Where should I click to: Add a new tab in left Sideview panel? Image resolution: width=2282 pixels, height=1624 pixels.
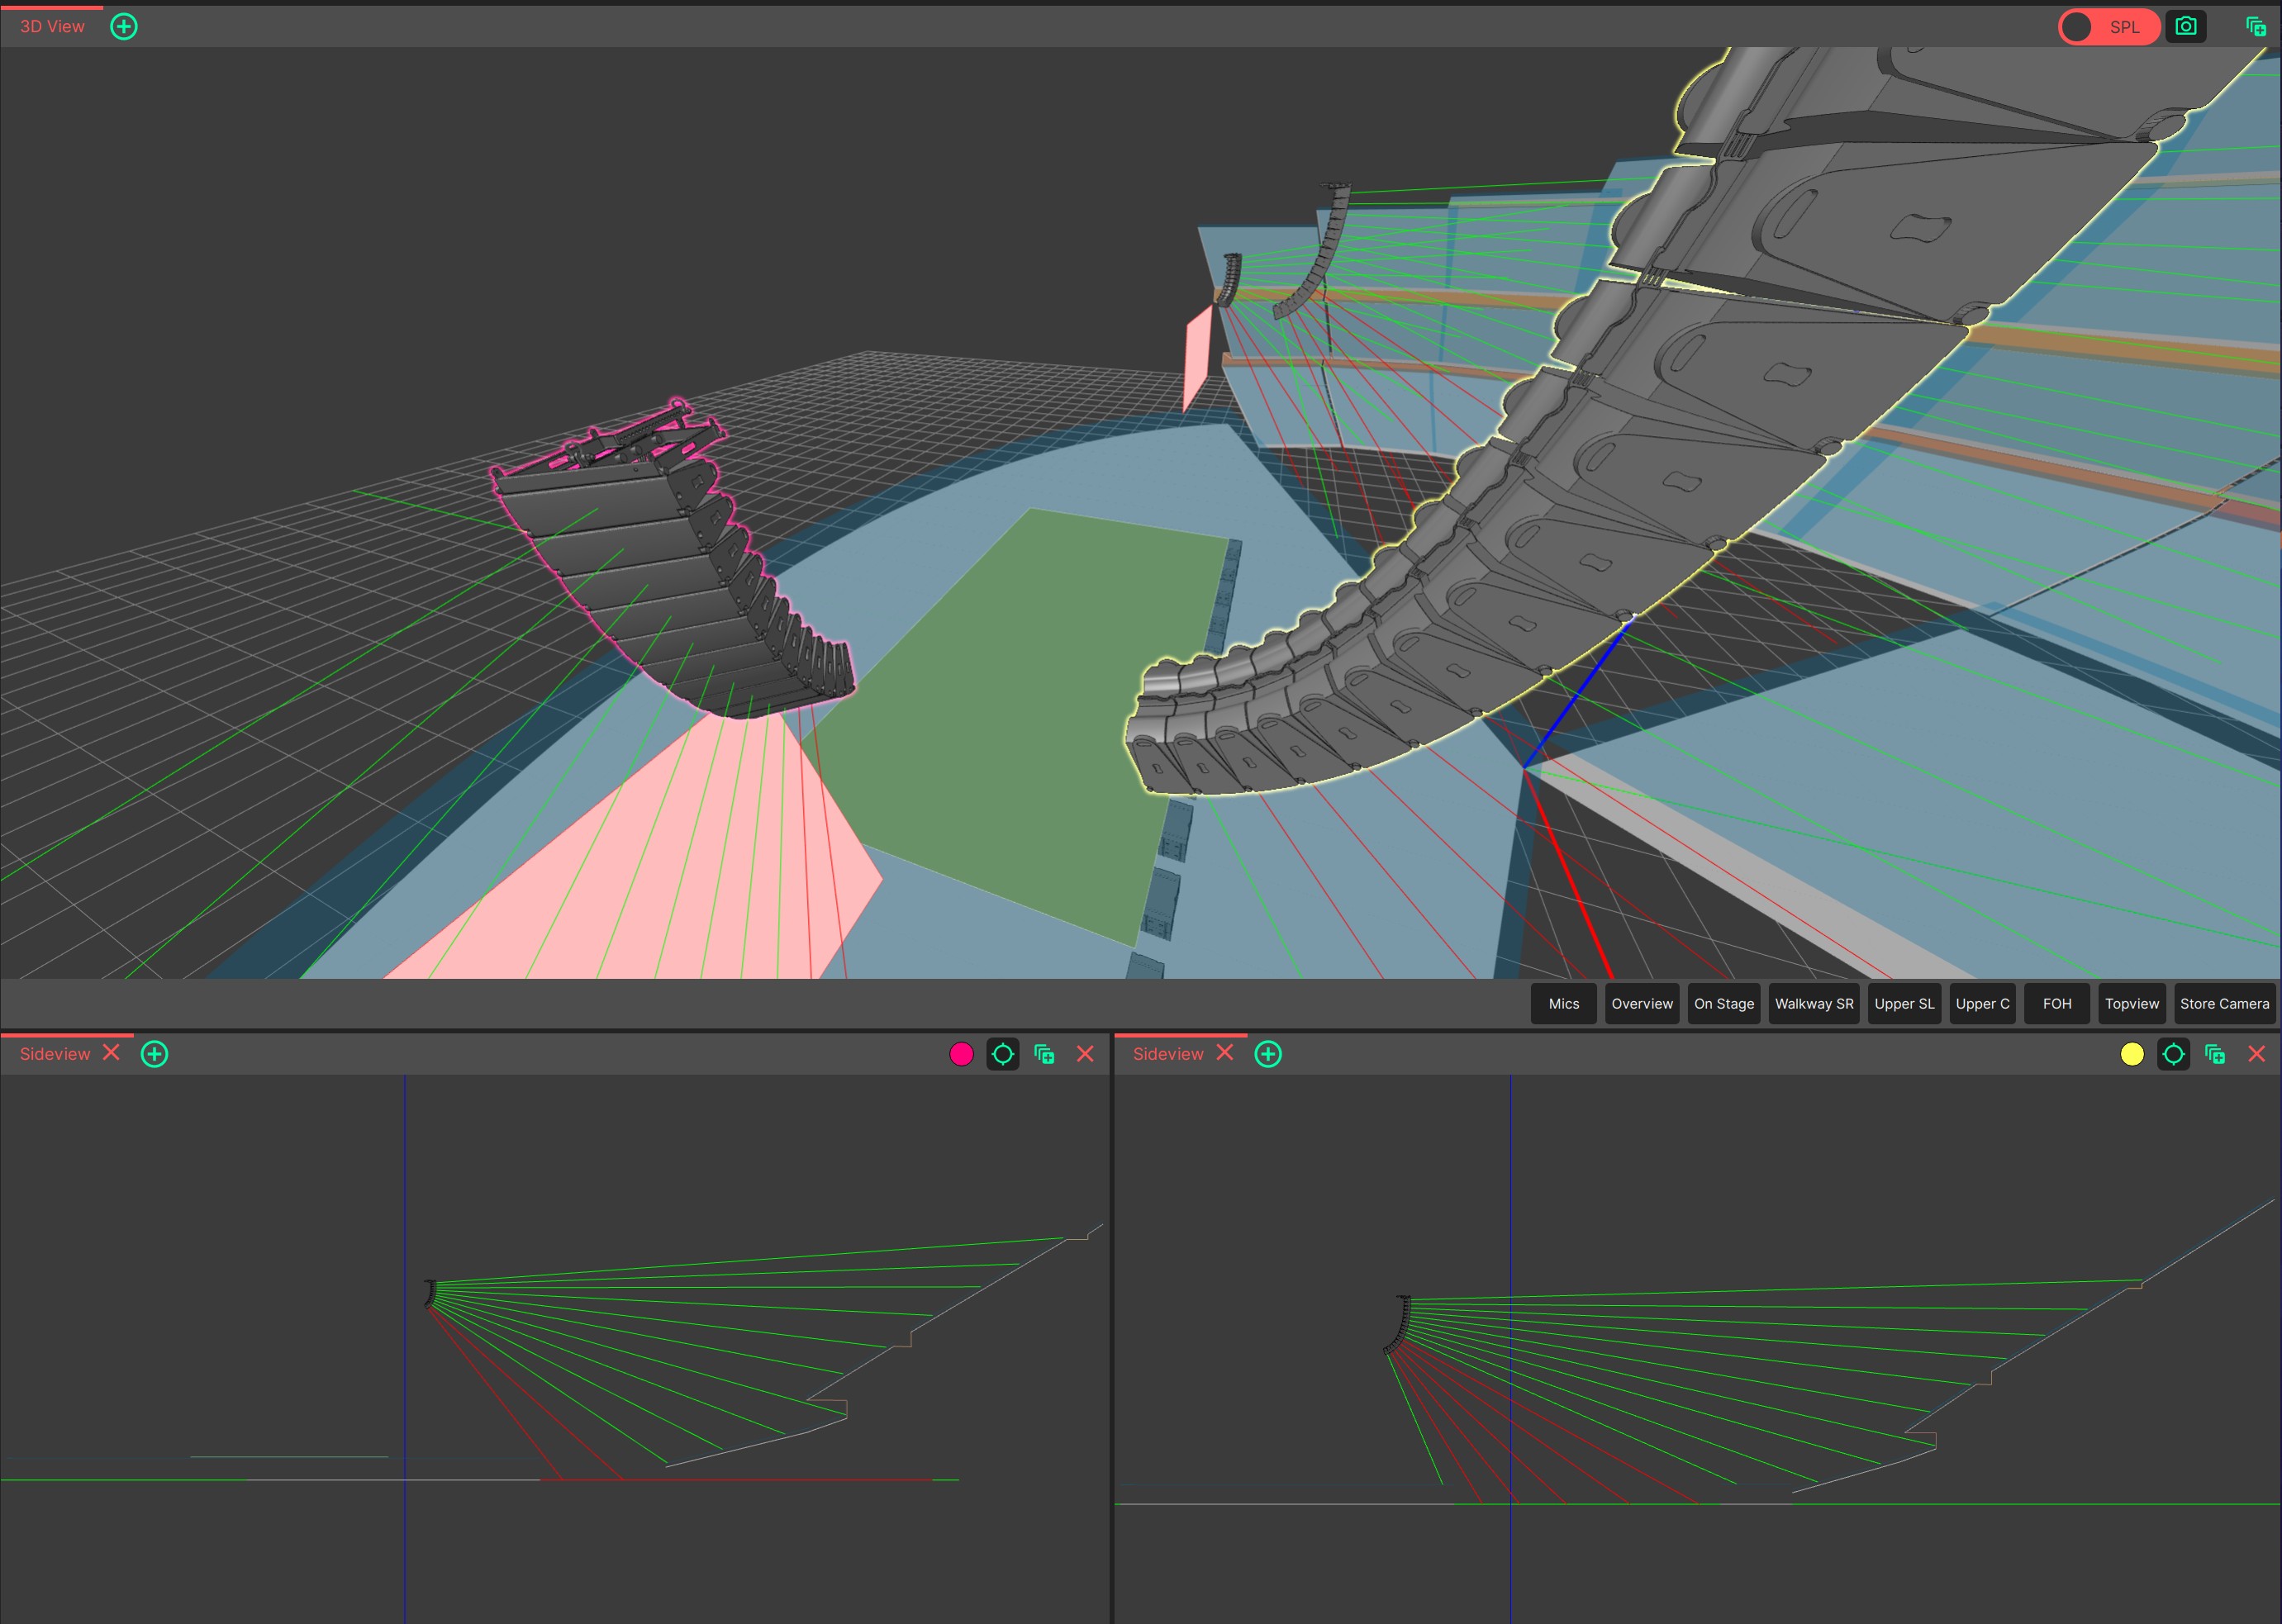point(155,1054)
